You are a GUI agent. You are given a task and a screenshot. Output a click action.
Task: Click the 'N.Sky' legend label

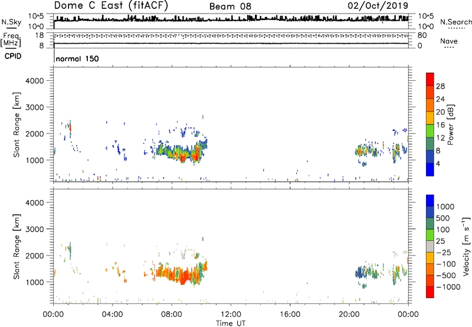pos(11,22)
